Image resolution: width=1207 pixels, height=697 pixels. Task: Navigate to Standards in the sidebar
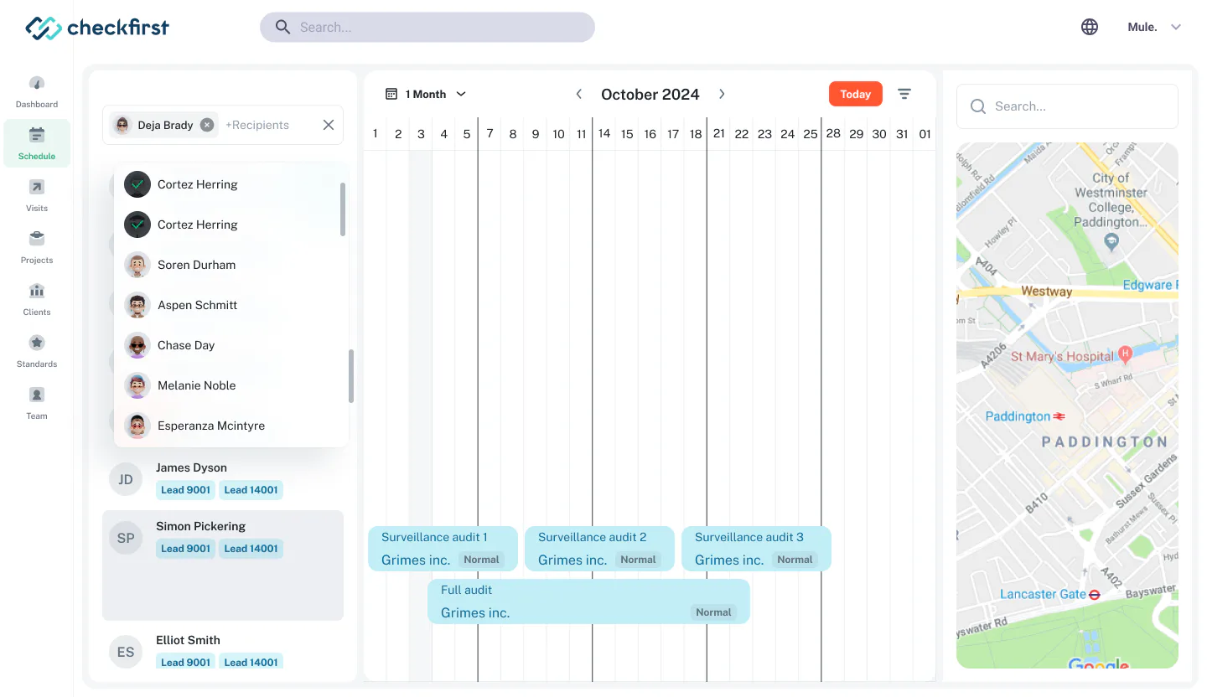coord(37,352)
